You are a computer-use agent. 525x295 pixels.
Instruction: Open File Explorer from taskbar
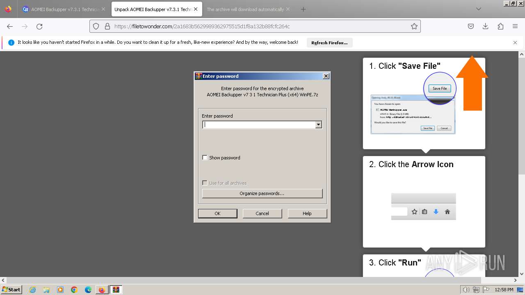[x=46, y=290]
